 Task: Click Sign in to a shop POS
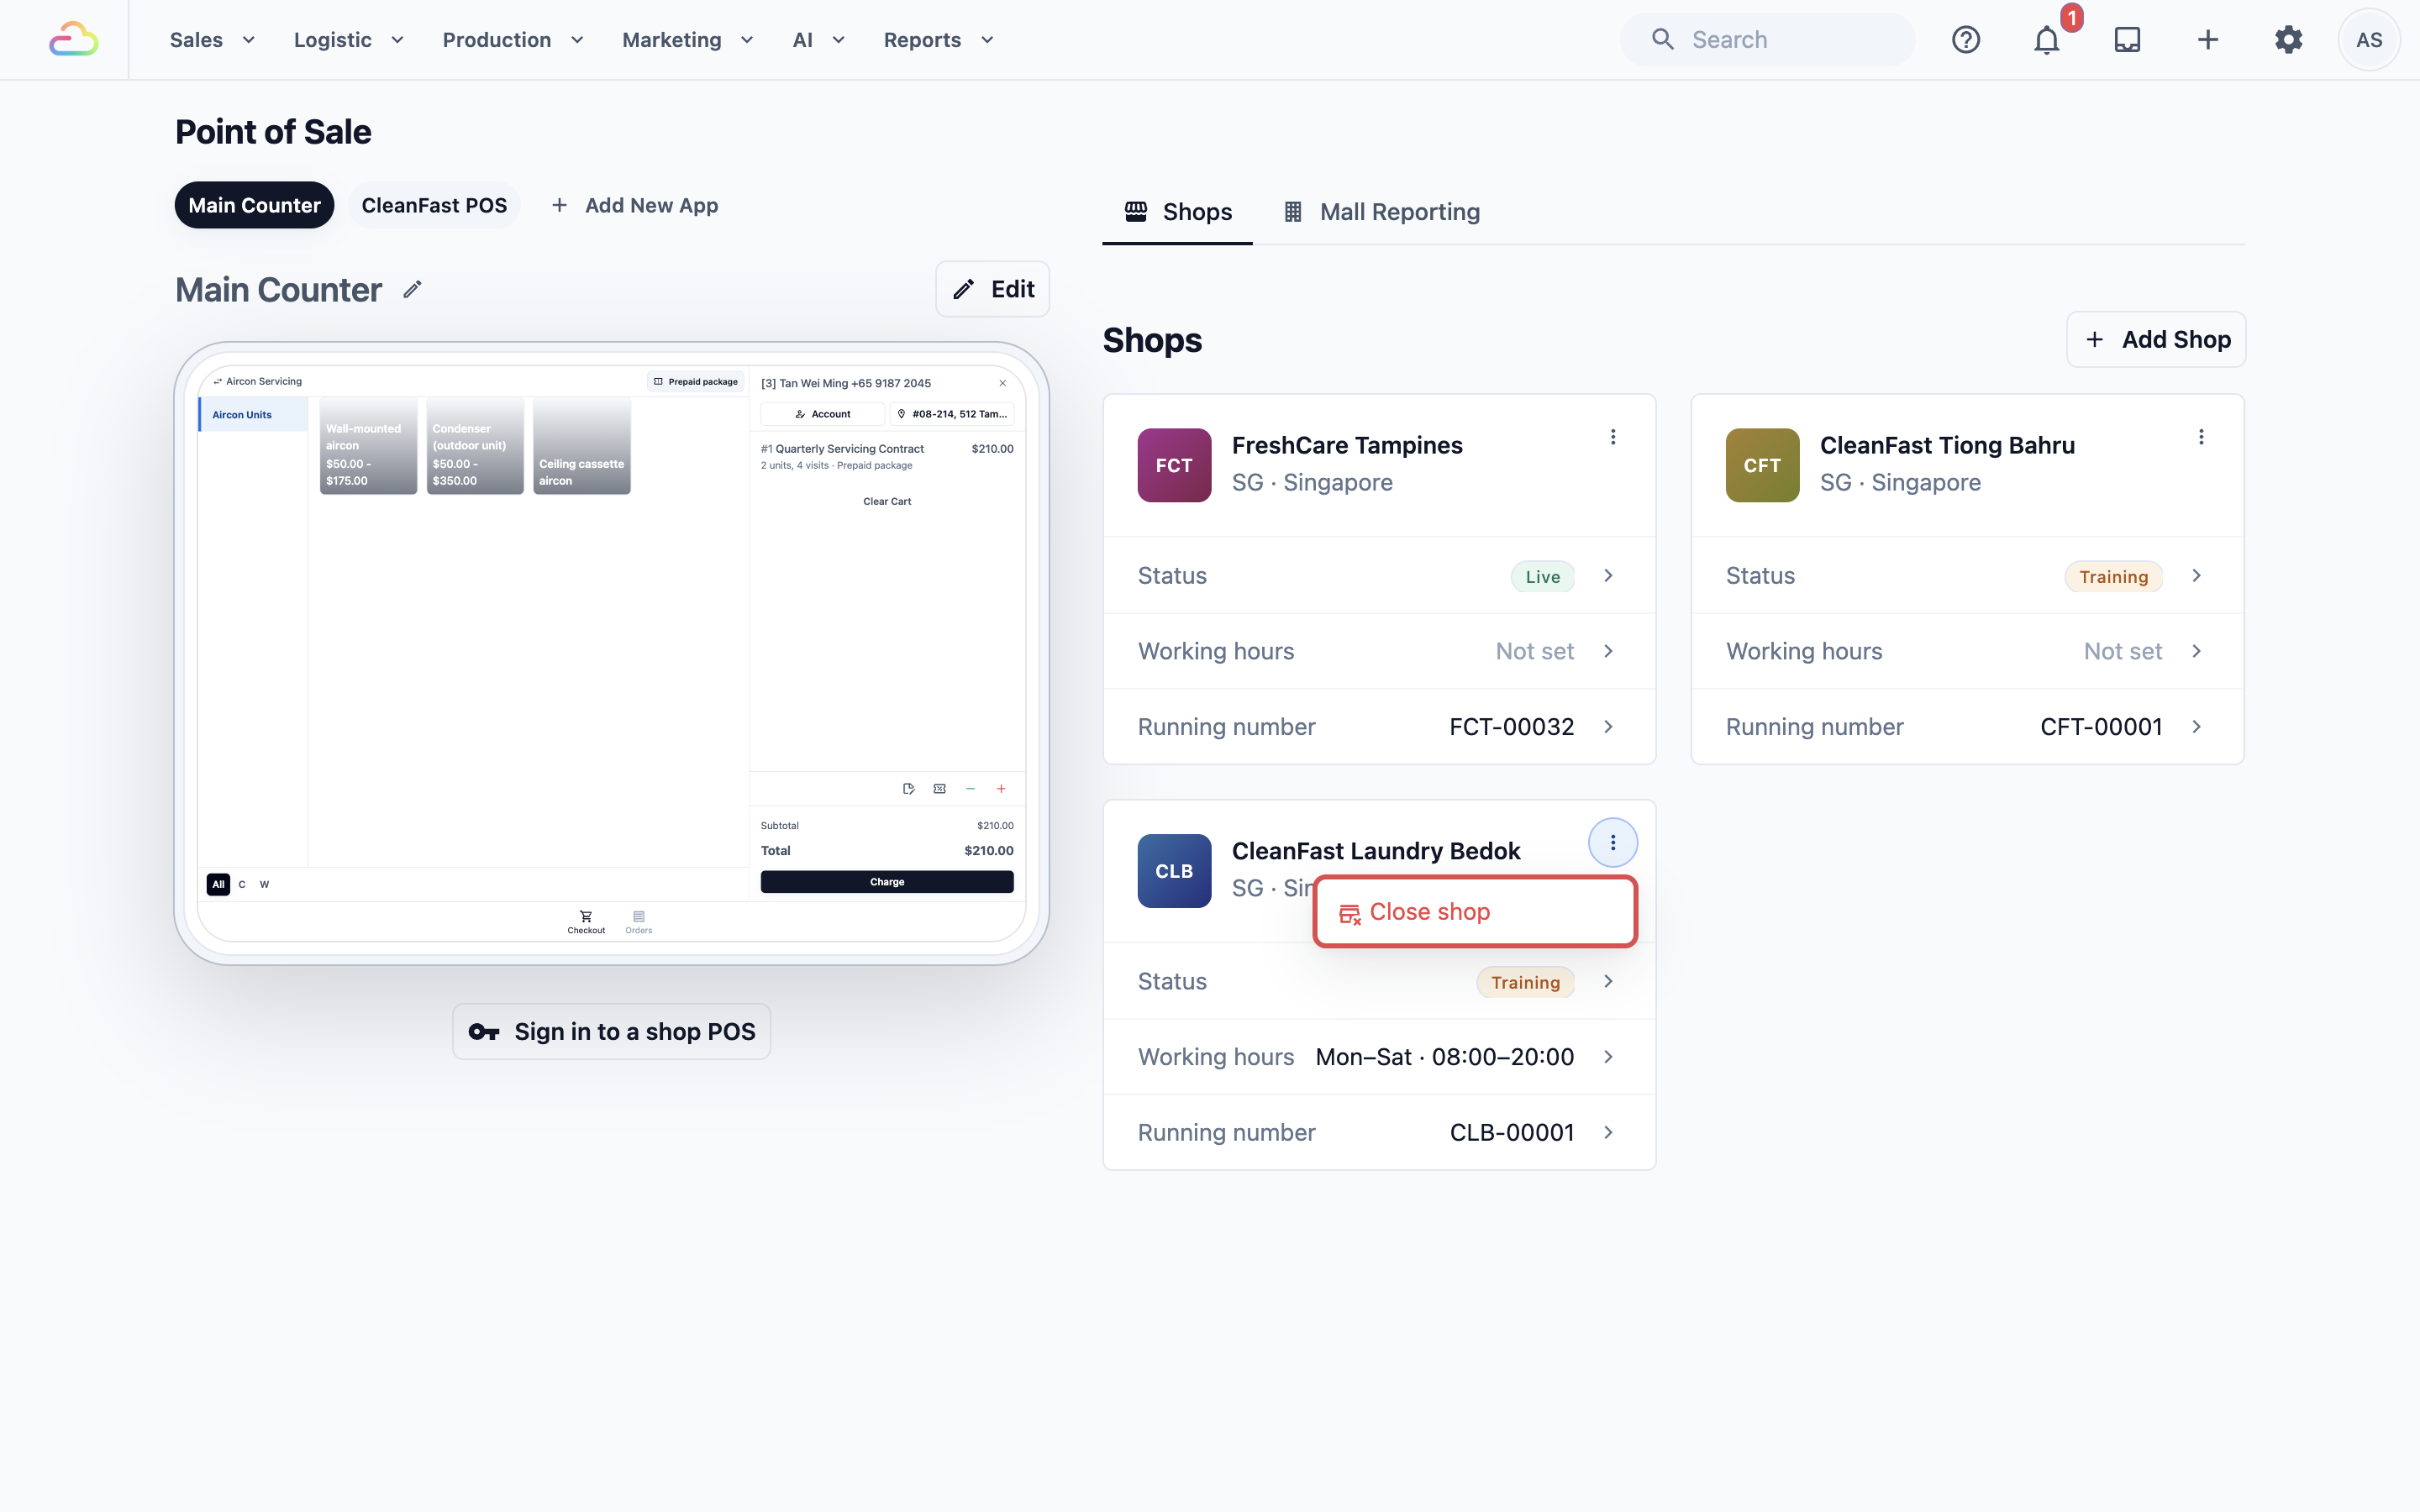click(611, 1031)
